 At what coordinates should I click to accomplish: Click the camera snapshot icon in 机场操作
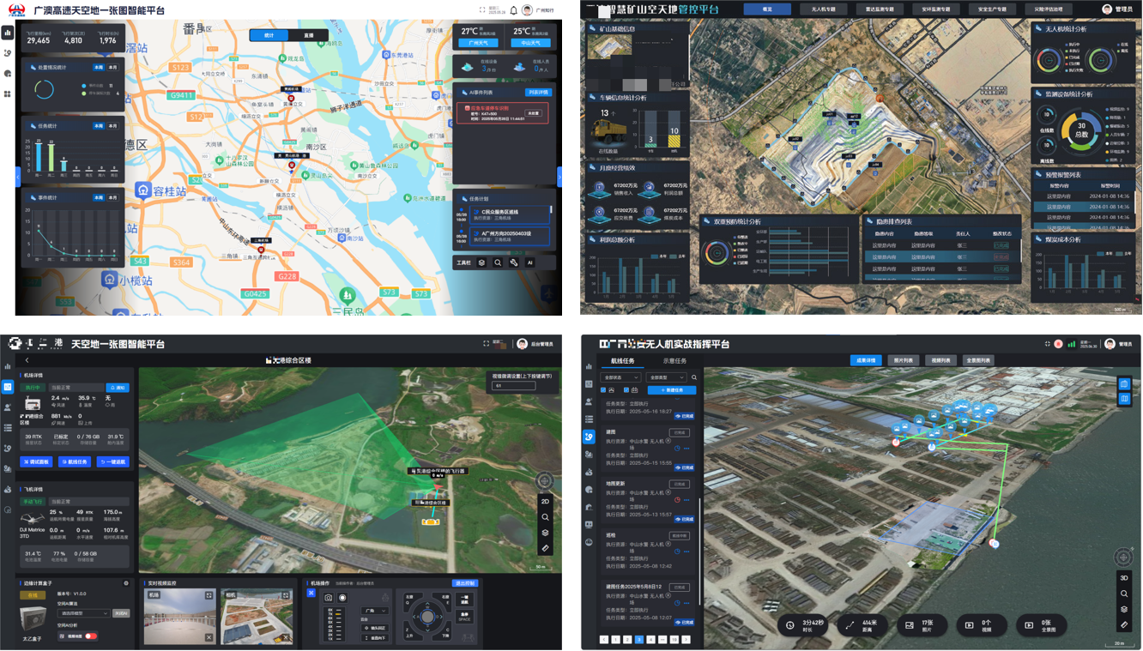(x=328, y=597)
